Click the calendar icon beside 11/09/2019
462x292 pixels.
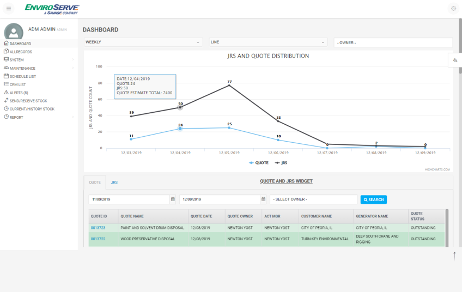(x=173, y=199)
